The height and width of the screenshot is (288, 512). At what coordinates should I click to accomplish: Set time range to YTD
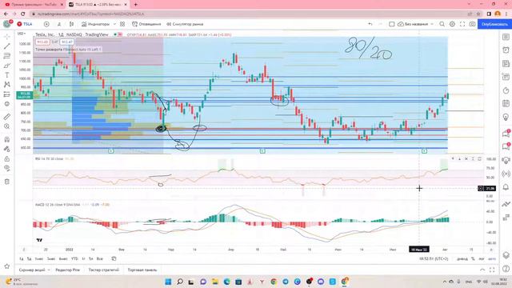(x=74, y=258)
